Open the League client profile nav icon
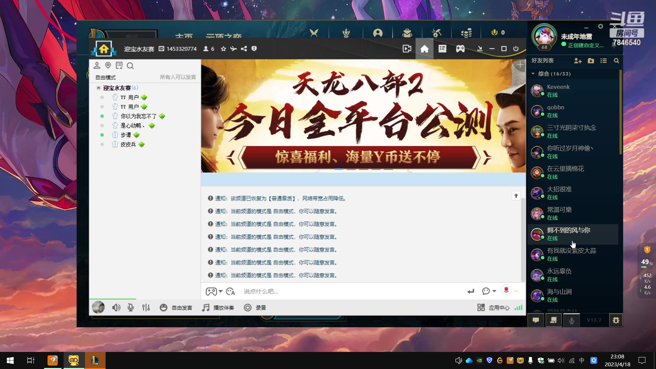Viewport: 656px width, 369px height. point(378,33)
